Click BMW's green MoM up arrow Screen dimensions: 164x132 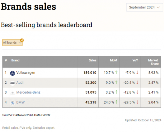coord(116,103)
